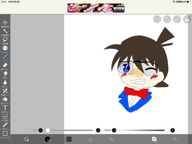The width and height of the screenshot is (192, 144).
Task: Open the Canvas (キャンバス) tool
Action: pos(5,135)
